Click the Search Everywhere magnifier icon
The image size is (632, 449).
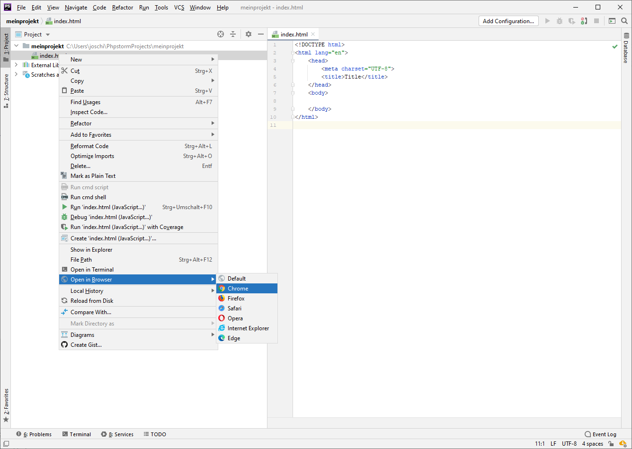pos(624,21)
